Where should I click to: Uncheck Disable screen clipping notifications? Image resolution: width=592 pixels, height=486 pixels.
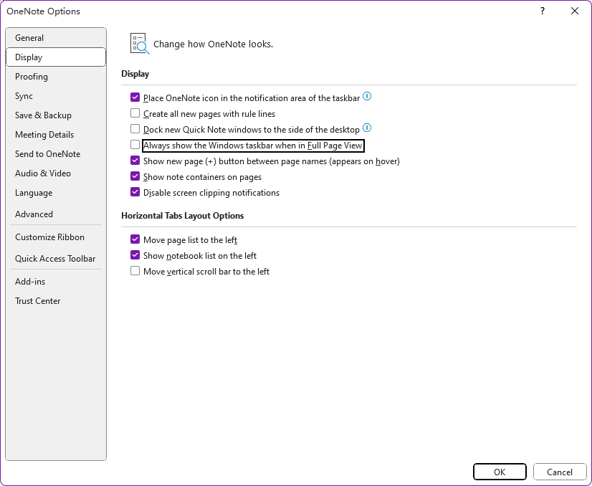click(135, 192)
